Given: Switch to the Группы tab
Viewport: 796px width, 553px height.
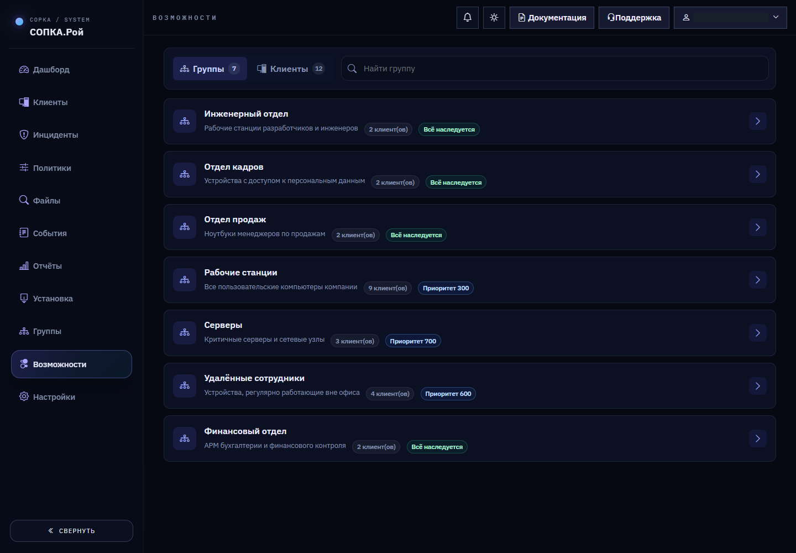Looking at the screenshot, I should click(210, 69).
